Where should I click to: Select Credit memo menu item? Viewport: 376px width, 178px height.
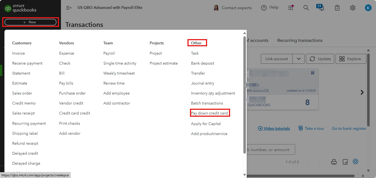click(24, 103)
